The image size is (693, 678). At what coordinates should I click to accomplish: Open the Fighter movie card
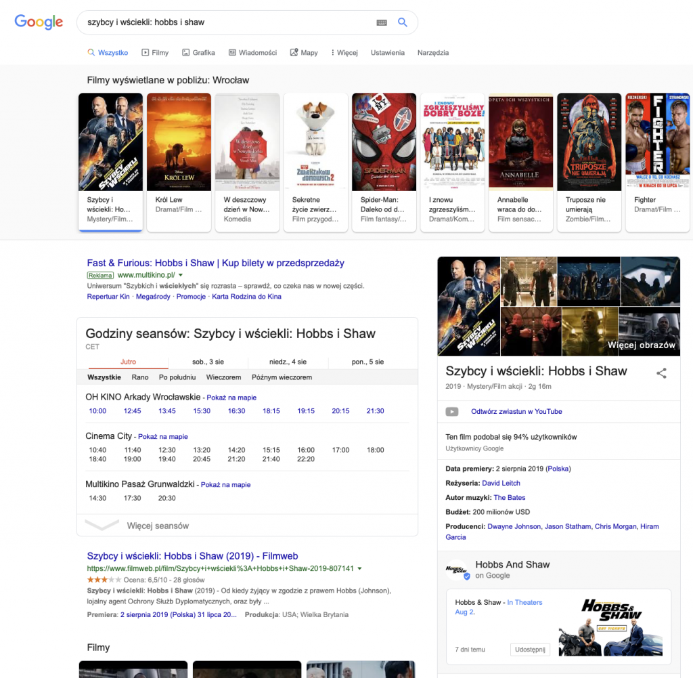658,162
